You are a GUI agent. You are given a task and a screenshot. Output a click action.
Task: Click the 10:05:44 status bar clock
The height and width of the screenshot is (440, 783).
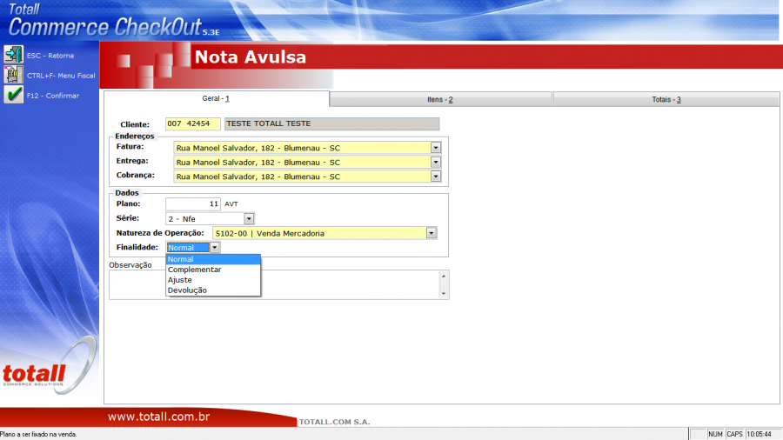tap(759, 435)
